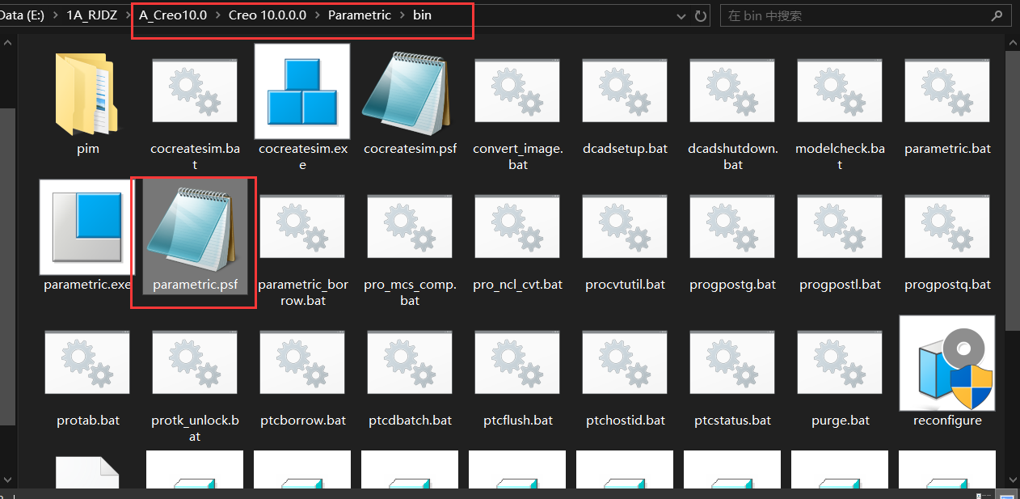Screen dimensions: 1020x499
Task: Click the 1A_RJDZ breadcrumb segment
Action: pyautogui.click(x=93, y=15)
